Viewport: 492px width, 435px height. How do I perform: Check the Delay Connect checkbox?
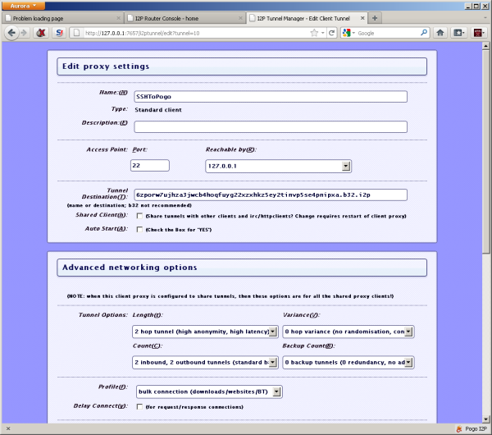coord(139,407)
